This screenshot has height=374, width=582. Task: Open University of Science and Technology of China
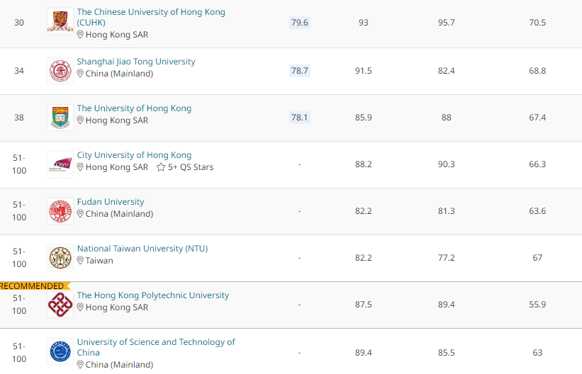point(155,342)
